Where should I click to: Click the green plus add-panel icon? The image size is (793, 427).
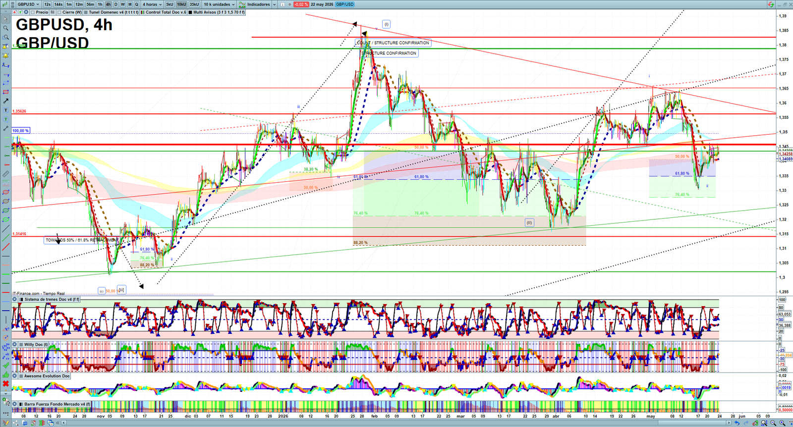(x=20, y=12)
